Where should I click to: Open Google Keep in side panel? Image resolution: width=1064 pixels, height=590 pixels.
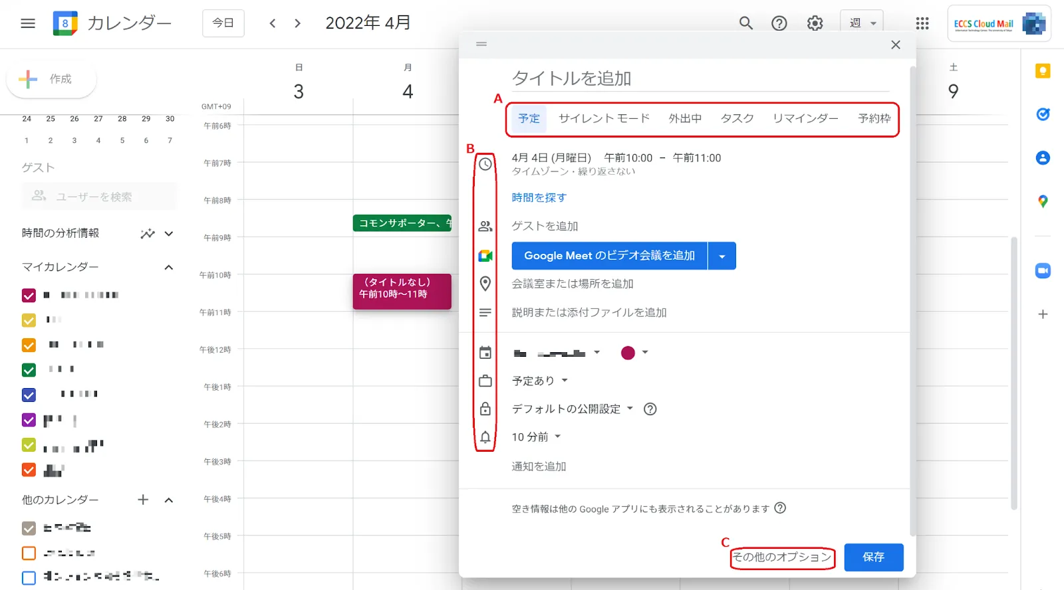1043,71
